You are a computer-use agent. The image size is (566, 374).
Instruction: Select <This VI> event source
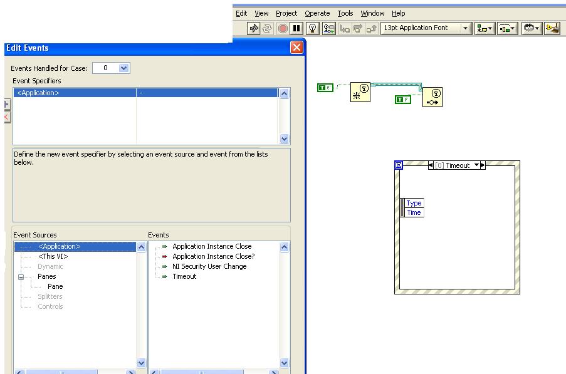point(53,256)
